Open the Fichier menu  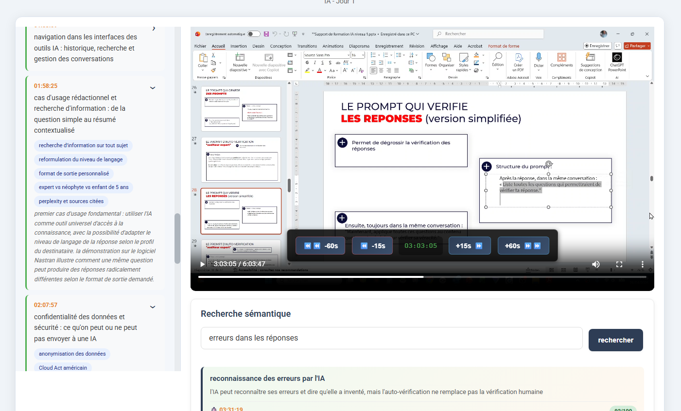[200, 46]
